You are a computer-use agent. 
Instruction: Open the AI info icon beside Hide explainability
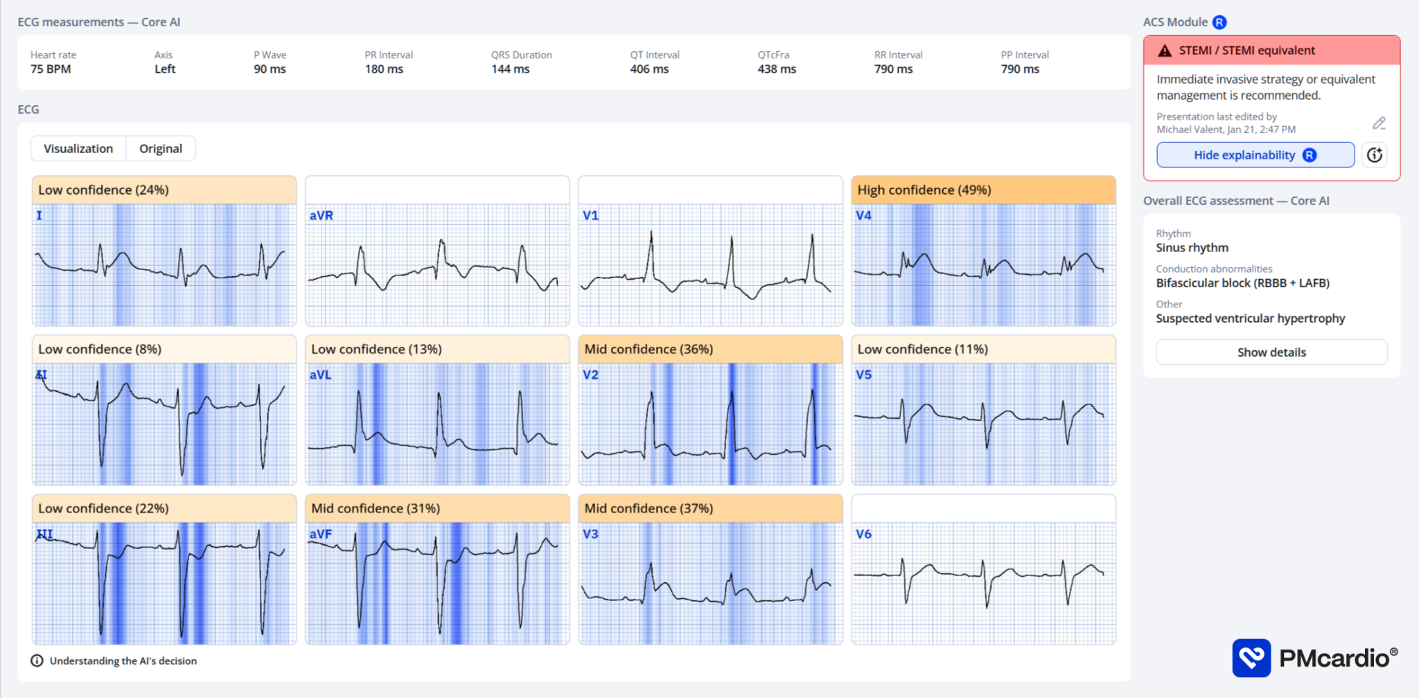(x=1374, y=154)
